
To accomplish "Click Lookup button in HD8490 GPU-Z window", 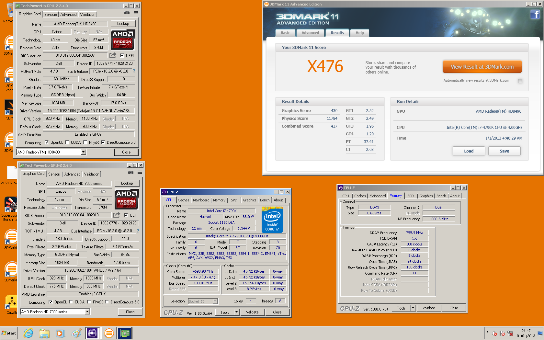I will click(123, 24).
